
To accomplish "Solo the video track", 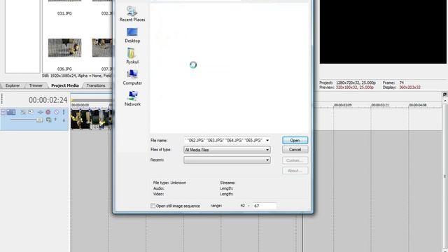I will pos(64,112).
